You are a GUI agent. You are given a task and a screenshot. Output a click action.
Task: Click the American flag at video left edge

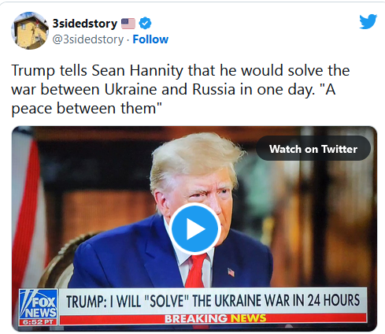click(26, 210)
